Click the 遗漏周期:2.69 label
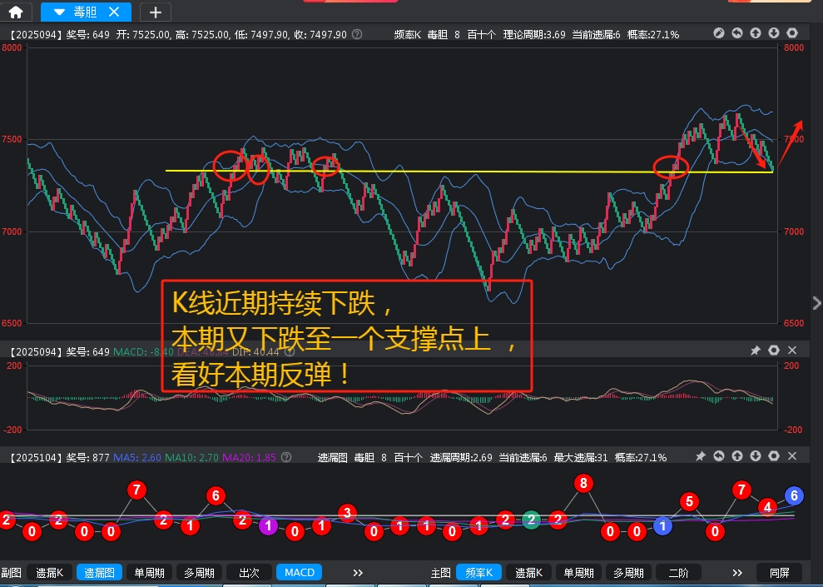Viewport: 823px width, 587px height. click(x=461, y=457)
